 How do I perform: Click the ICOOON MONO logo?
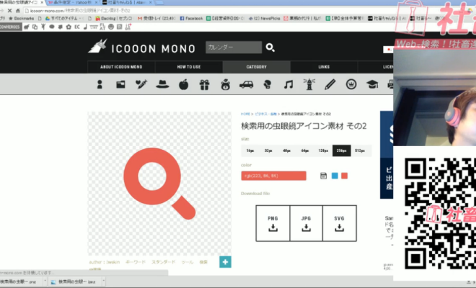142,48
